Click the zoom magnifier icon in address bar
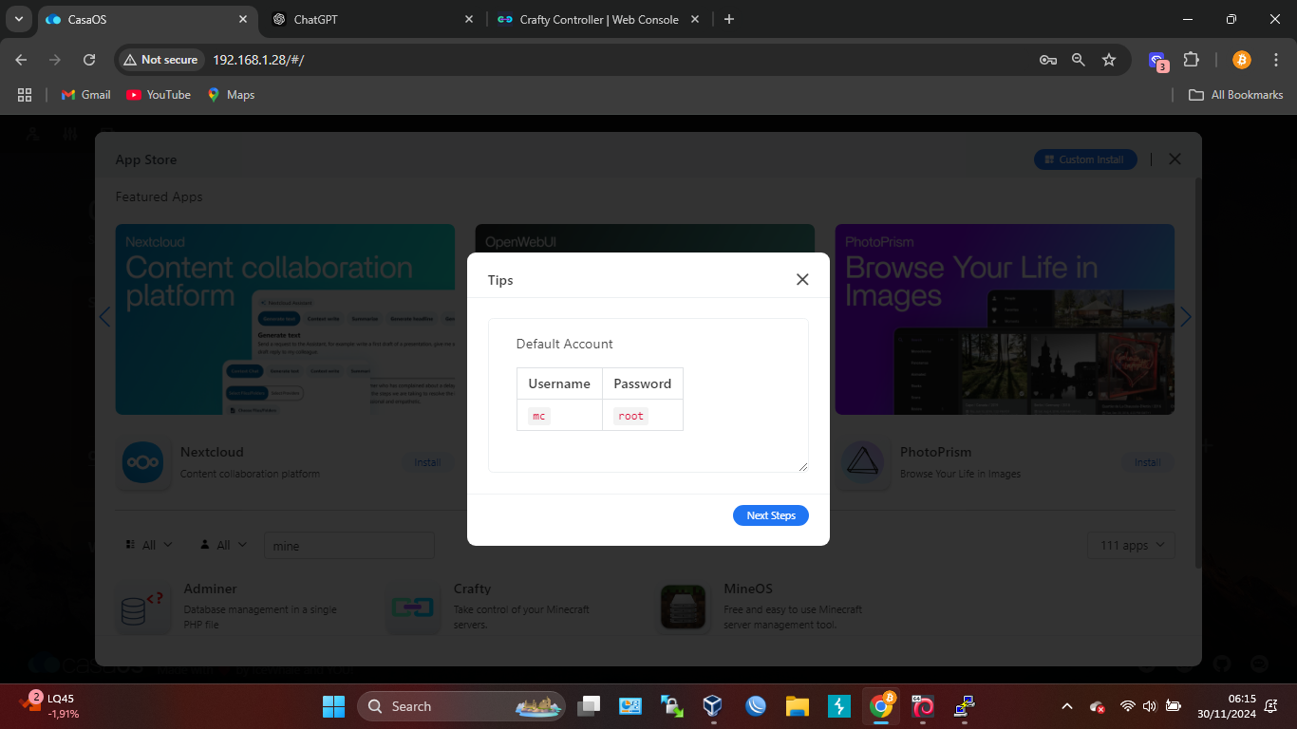The width and height of the screenshot is (1297, 729). (1079, 60)
